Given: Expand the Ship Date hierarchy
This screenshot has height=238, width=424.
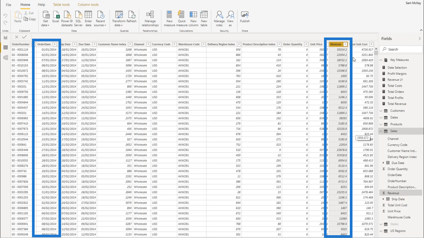Looking at the screenshot, I should point(383,199).
